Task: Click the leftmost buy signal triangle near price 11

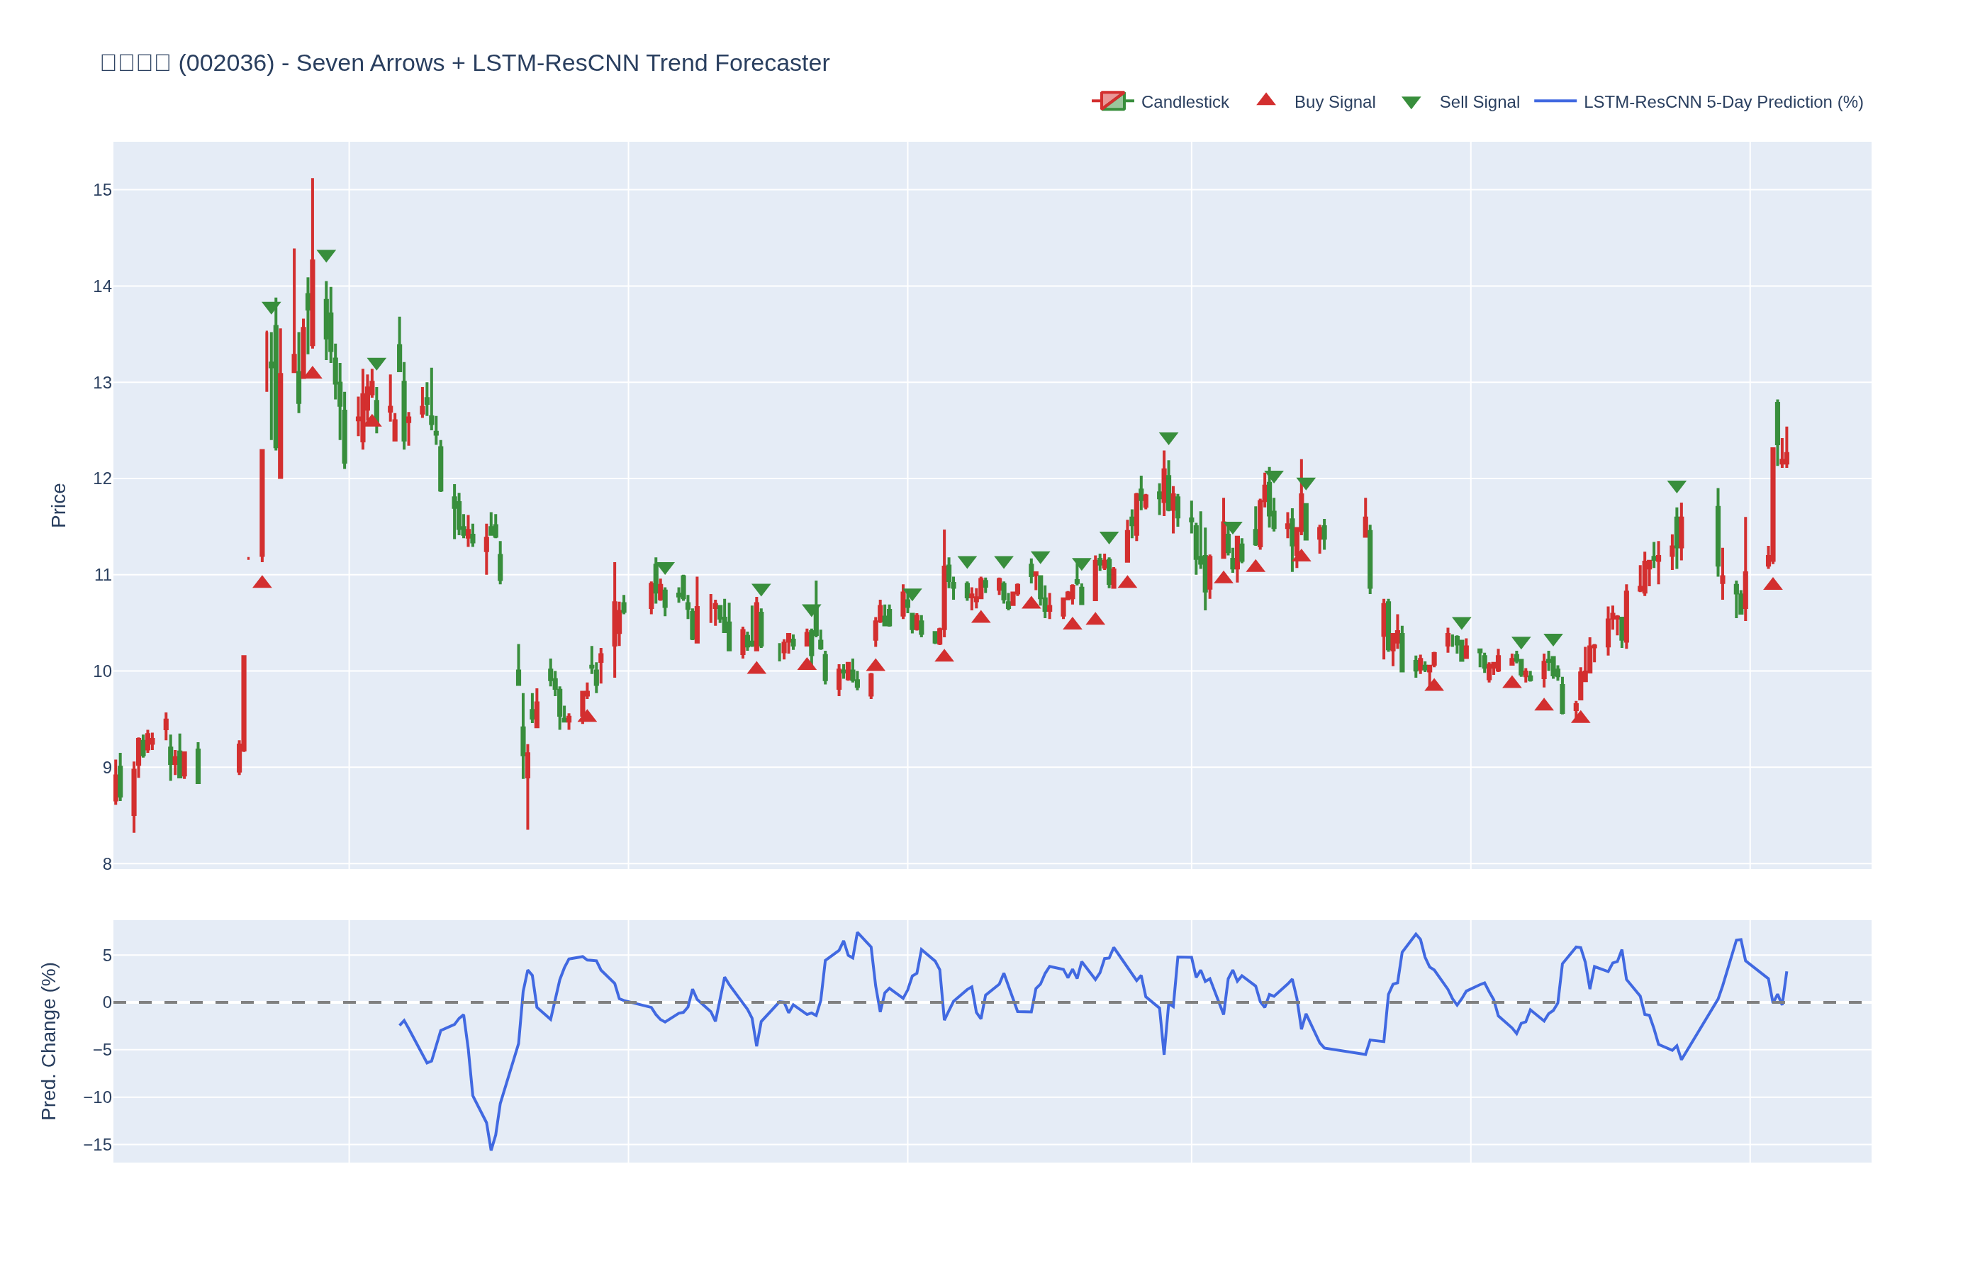Action: [x=262, y=583]
